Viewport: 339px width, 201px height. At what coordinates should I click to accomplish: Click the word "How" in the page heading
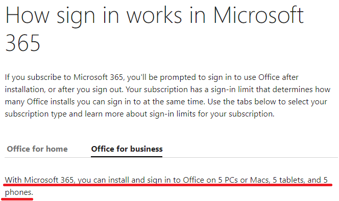(x=27, y=15)
